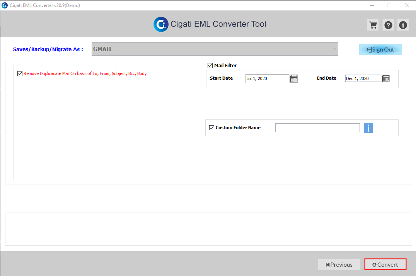Expand the GMAIL save-as dropdown
Viewport: 416px width, 276px height.
215,49
